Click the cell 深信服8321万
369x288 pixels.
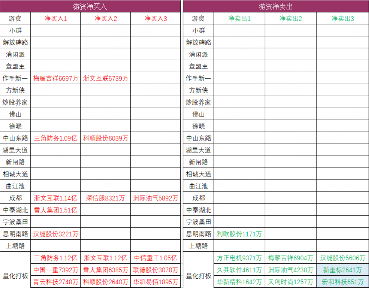(x=106, y=198)
